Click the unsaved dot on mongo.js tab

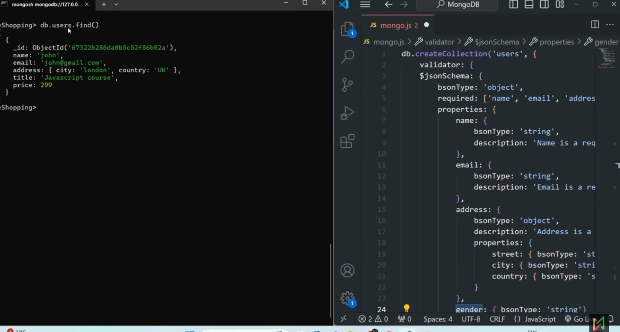click(426, 25)
